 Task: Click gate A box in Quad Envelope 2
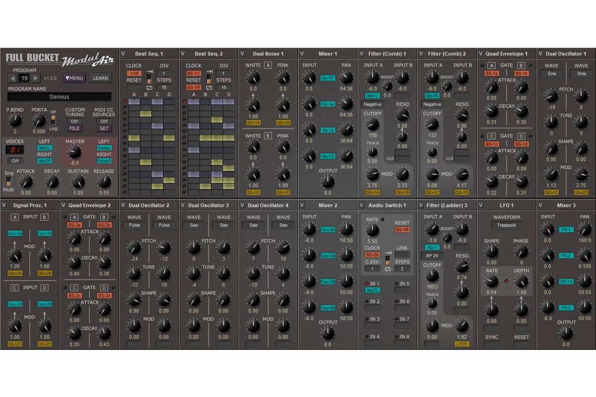pos(74,217)
